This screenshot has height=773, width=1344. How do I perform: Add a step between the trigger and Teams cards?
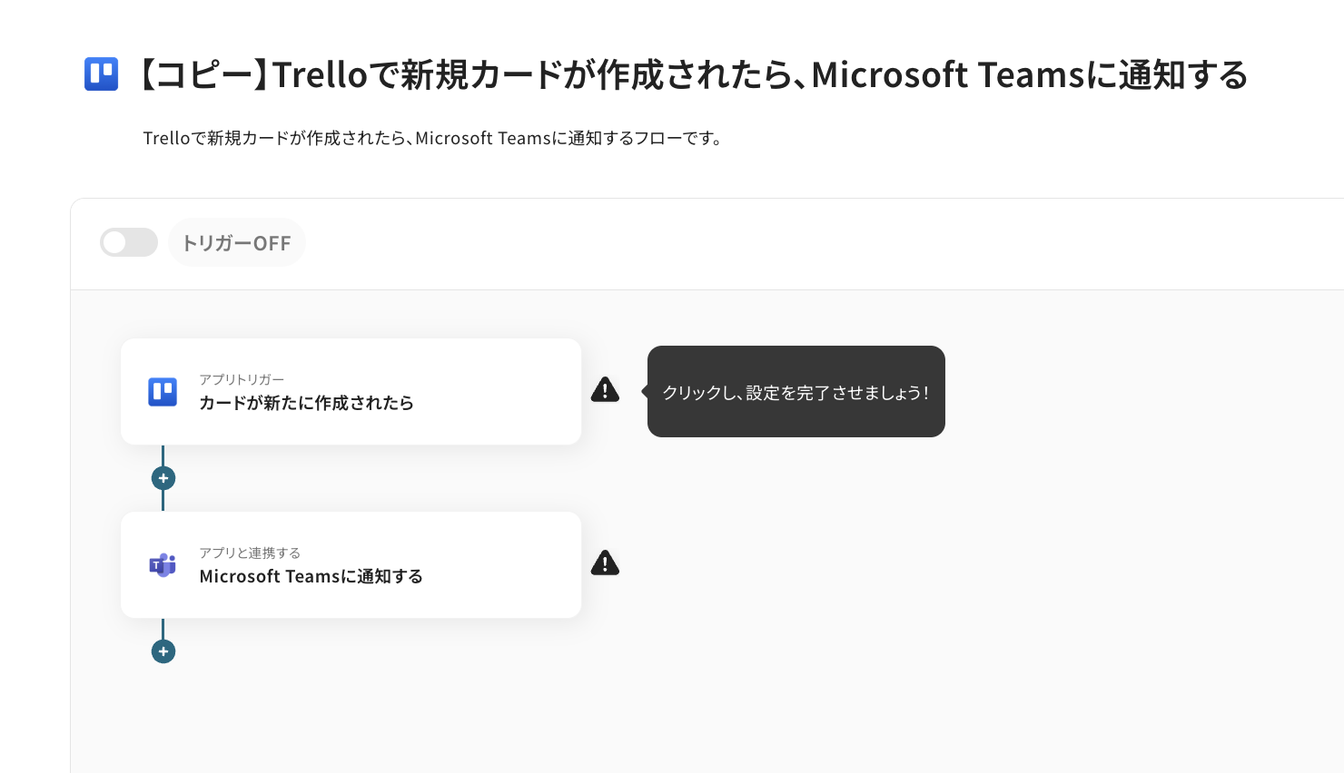[163, 478]
